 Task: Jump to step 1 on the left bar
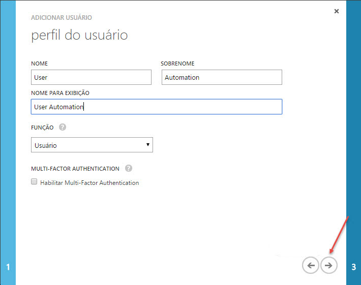click(x=8, y=267)
